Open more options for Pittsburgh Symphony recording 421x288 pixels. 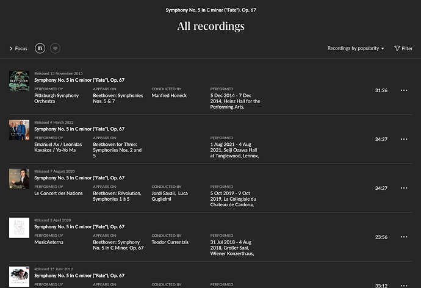[x=403, y=90]
